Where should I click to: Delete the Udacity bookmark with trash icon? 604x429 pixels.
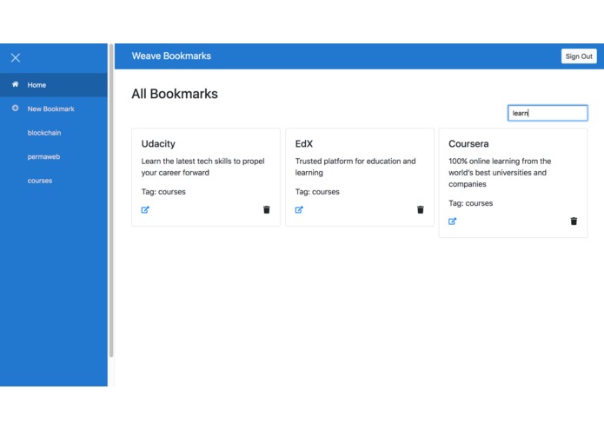point(267,209)
